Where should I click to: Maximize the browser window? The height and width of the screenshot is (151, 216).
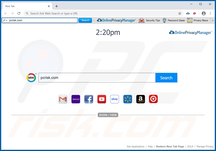tap(201, 4)
